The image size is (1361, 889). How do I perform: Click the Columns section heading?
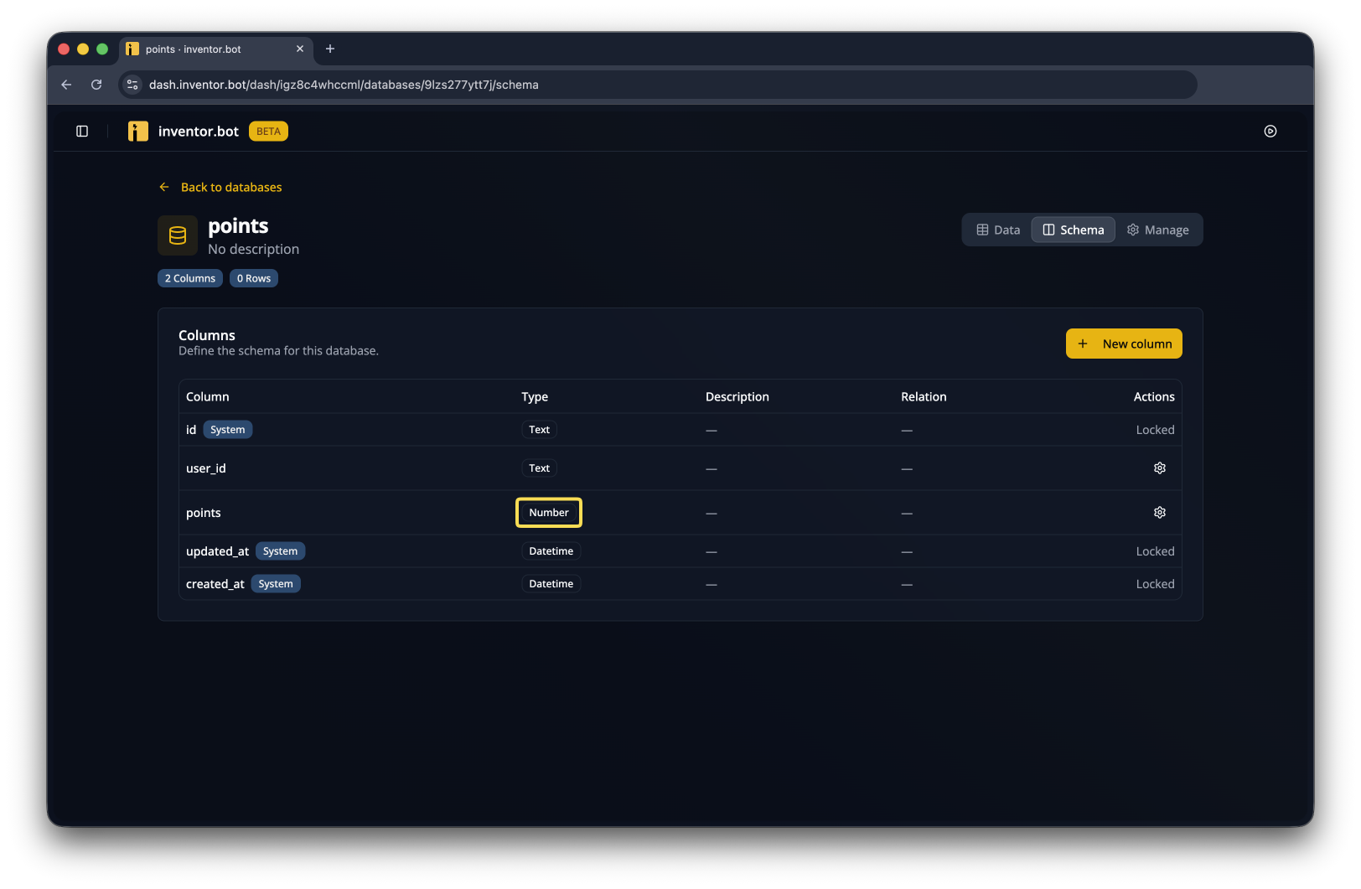207,335
